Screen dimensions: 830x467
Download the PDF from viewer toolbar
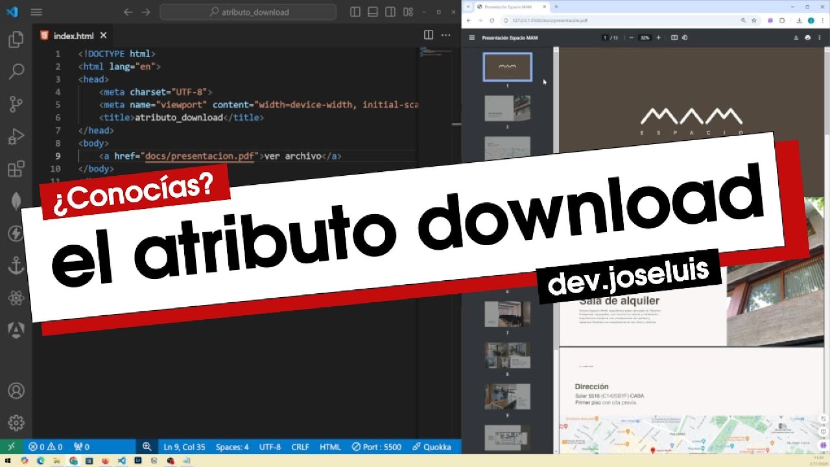[x=796, y=38]
